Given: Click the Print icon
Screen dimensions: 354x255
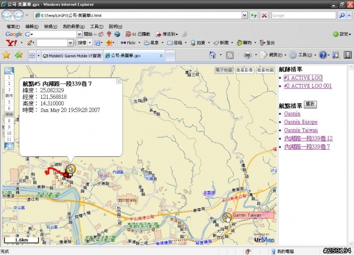Looking at the screenshot, I should click(x=248, y=55).
